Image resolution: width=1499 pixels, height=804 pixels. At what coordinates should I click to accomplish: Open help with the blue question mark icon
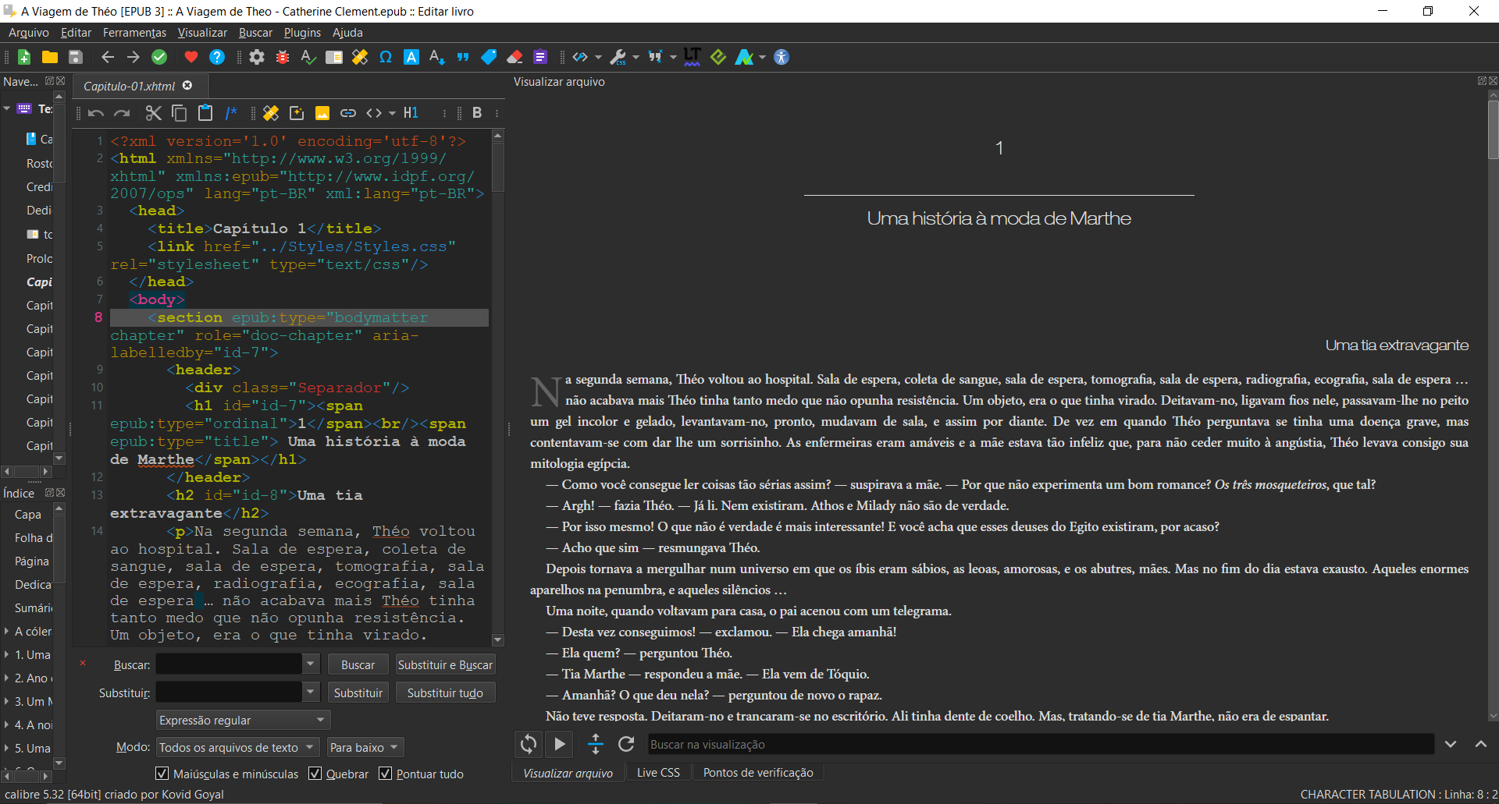coord(217,57)
